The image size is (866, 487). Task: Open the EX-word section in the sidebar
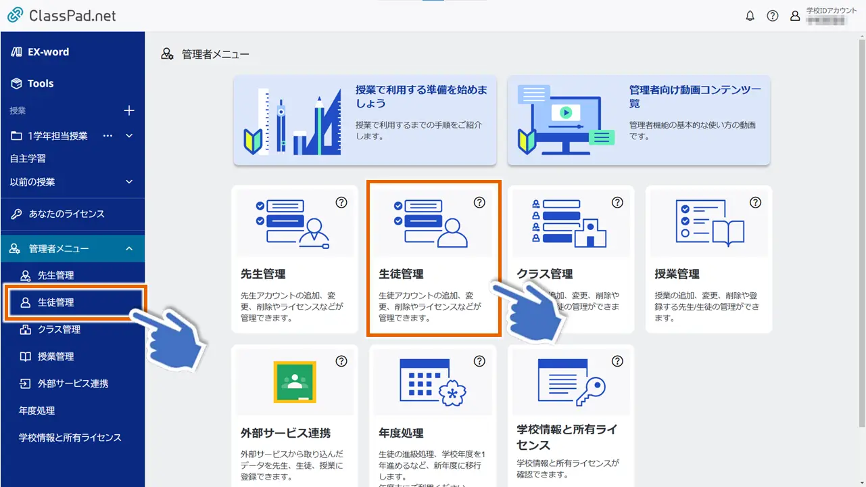click(47, 51)
